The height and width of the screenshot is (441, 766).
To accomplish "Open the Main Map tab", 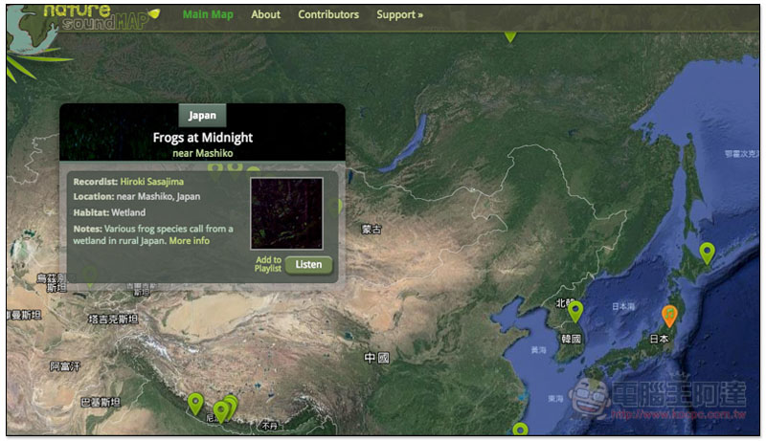I will click(x=208, y=14).
